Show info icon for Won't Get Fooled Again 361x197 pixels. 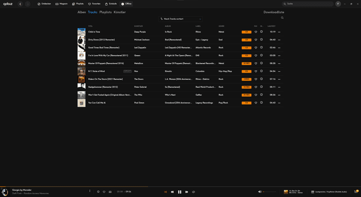click(261, 94)
